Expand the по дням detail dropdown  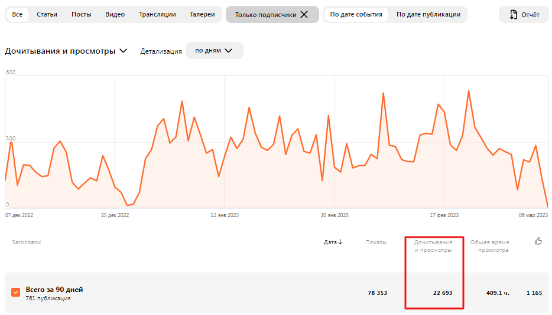click(x=214, y=51)
